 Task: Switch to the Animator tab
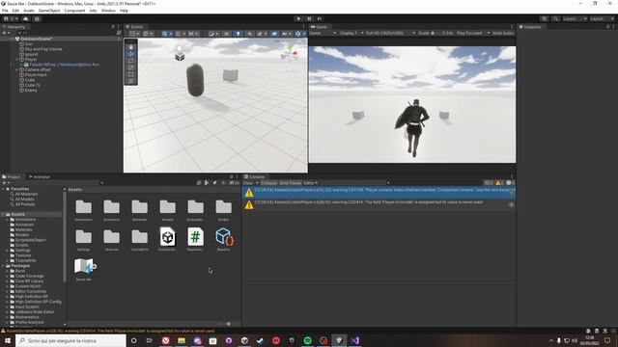(x=40, y=177)
